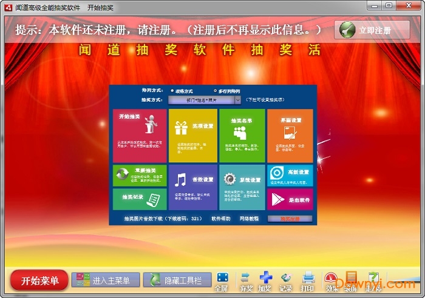
Task: Open the 抽奖名单 people tile
Action: click(242, 136)
